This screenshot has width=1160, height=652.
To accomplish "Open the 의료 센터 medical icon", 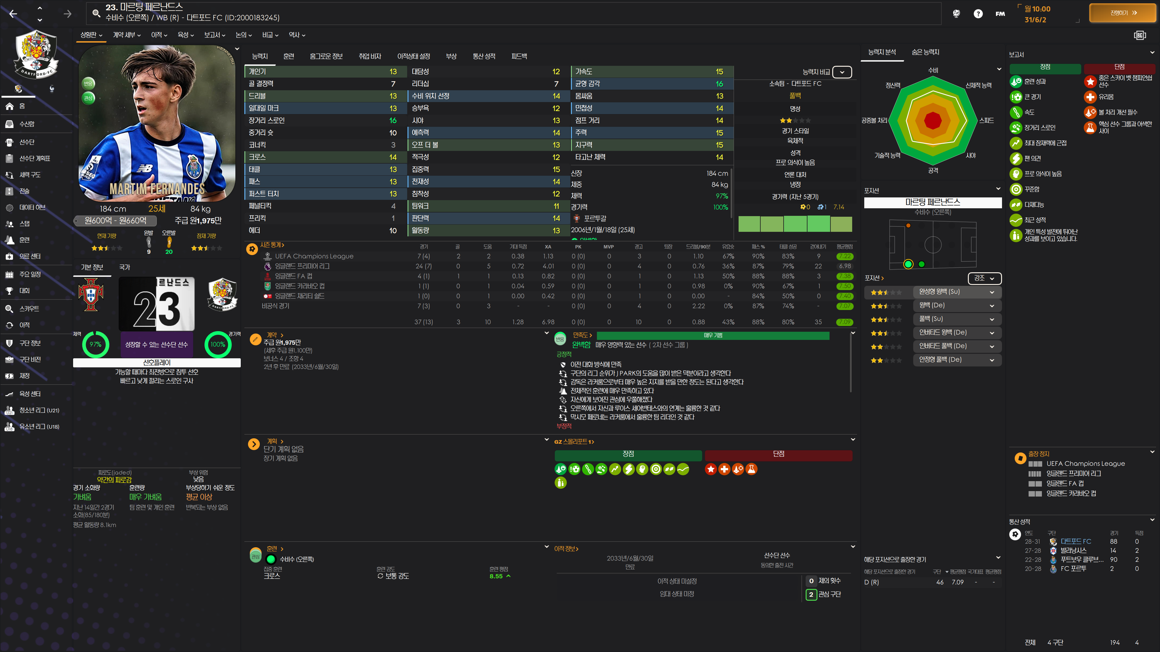I will (9, 256).
